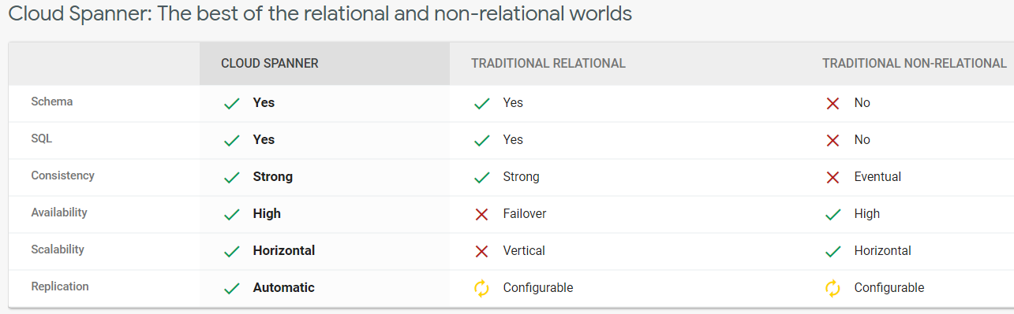Select the Traditional Non-Relational column header

915,64
